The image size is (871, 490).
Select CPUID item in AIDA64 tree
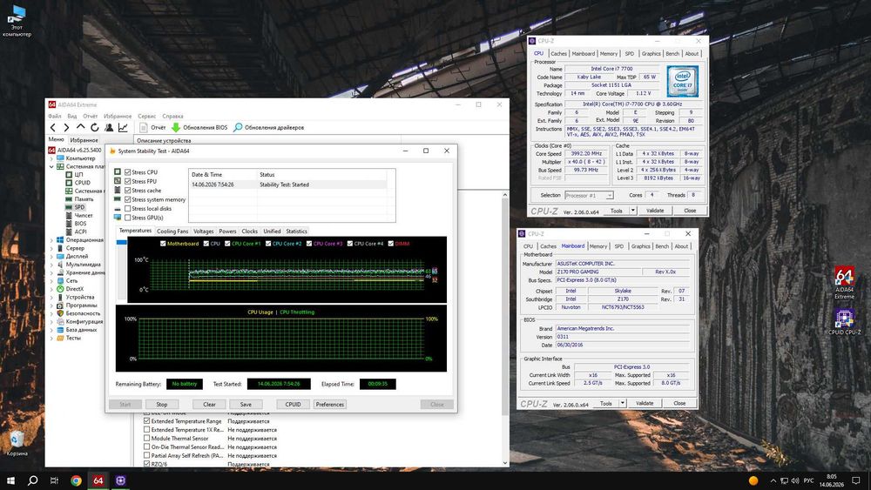click(x=82, y=183)
